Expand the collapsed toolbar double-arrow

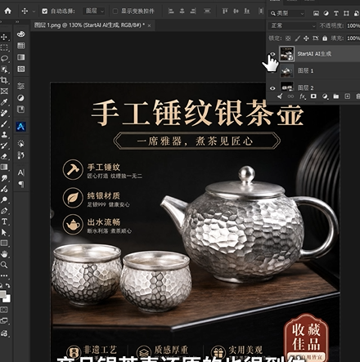pos(17,22)
